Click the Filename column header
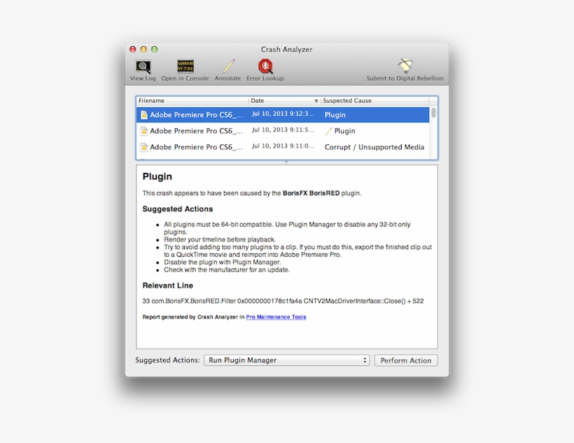This screenshot has height=443, width=574. tap(192, 101)
